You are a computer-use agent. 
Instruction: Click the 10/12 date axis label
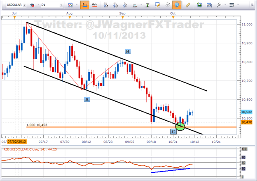pyautogui.click(x=194, y=142)
